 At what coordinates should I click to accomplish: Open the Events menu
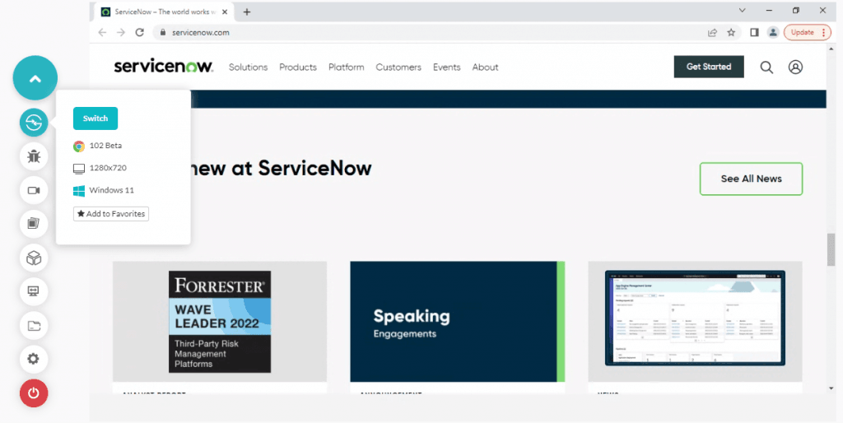(447, 67)
